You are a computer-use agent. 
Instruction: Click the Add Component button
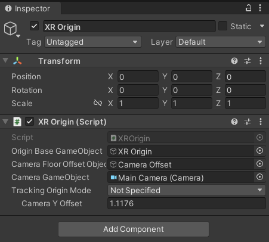click(x=134, y=229)
